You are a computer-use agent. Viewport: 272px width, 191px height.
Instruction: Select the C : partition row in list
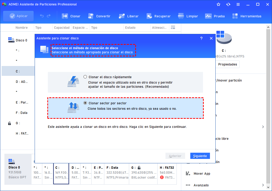coord(18,71)
